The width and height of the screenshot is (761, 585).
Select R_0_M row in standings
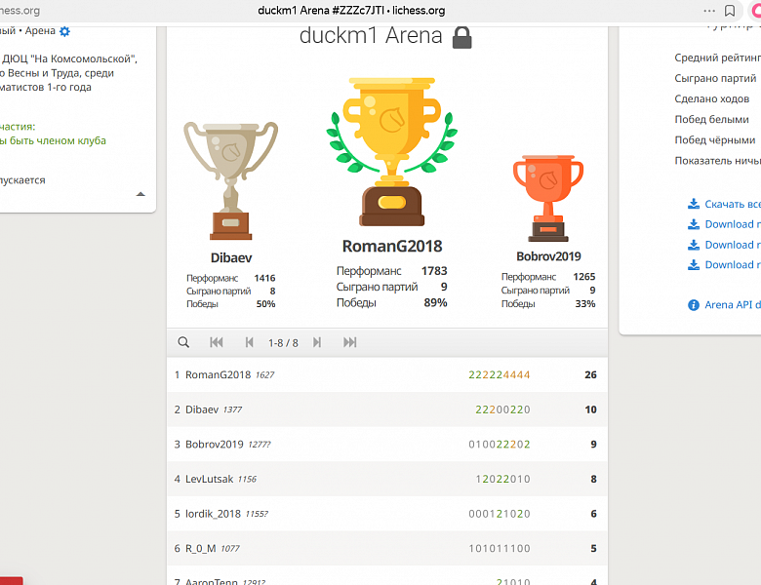pyautogui.click(x=387, y=549)
